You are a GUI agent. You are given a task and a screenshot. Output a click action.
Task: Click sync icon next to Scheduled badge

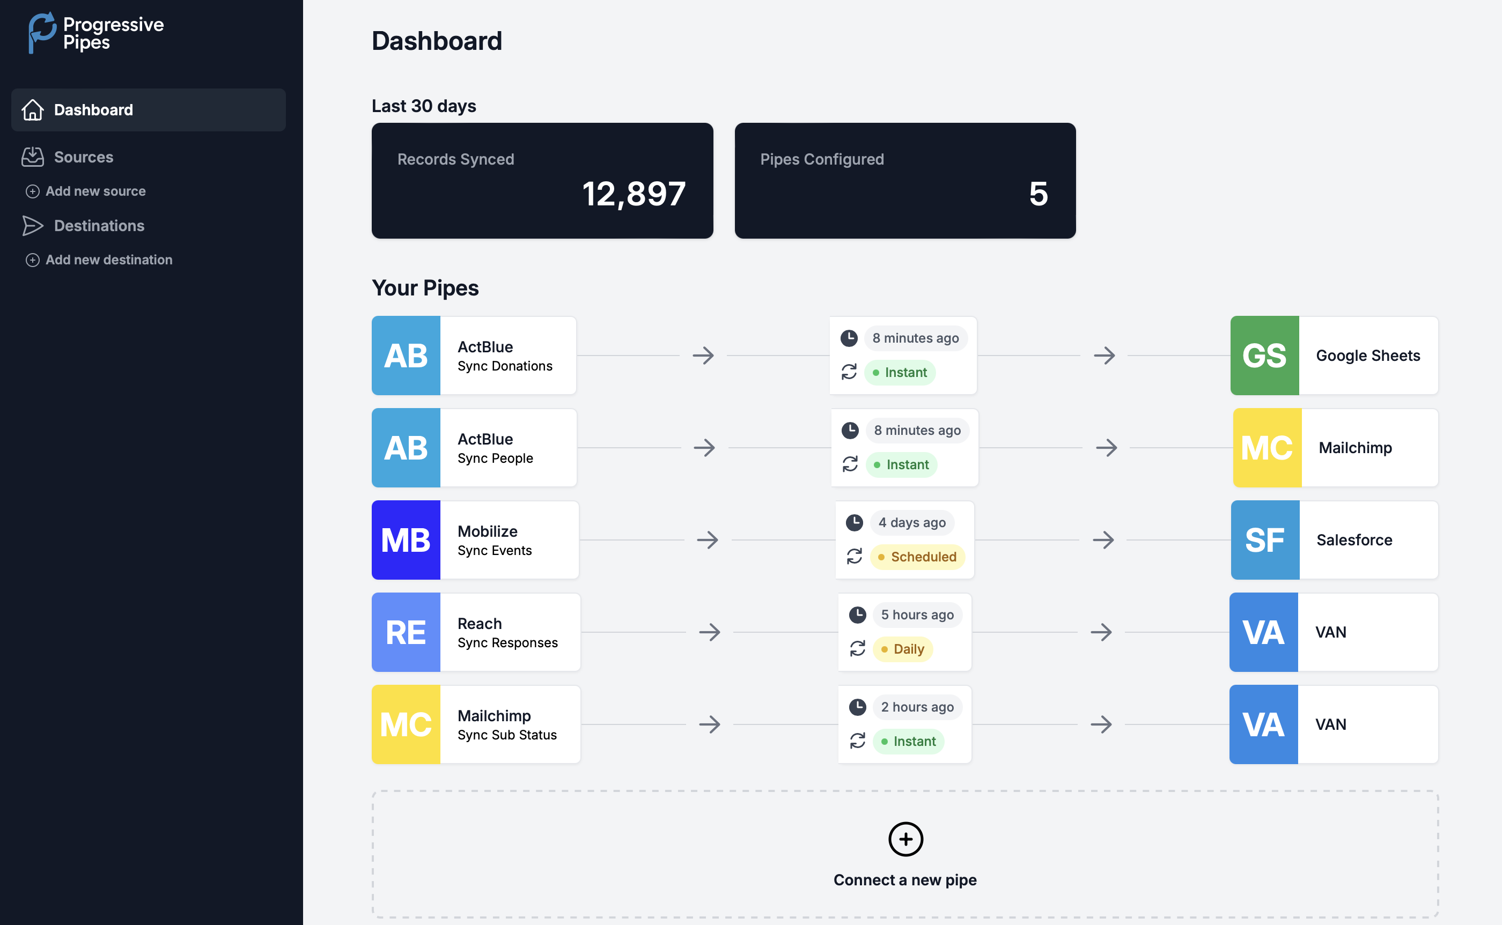pos(855,557)
